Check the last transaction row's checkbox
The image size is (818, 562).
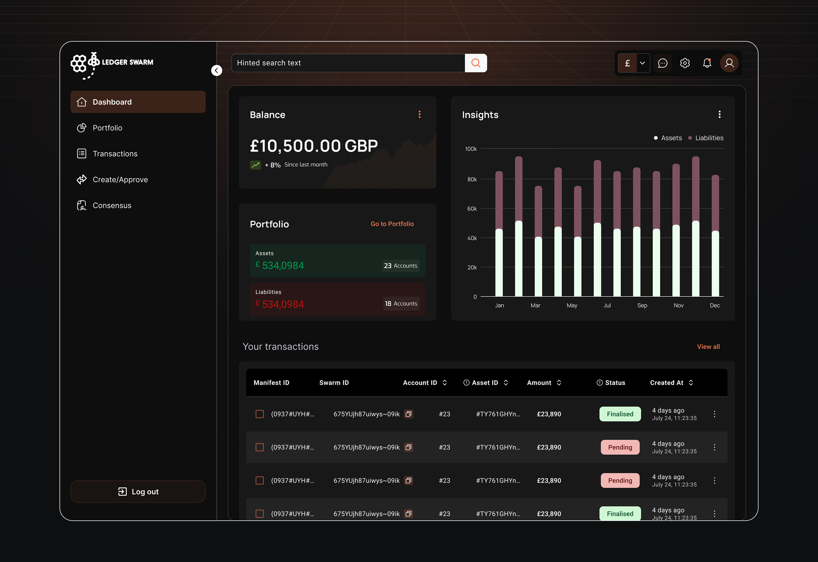pos(260,513)
